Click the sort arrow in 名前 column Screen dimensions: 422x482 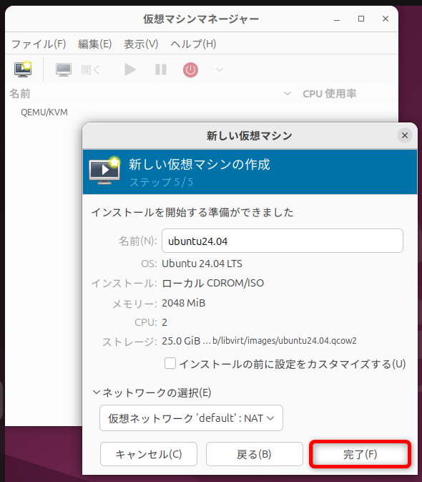pyautogui.click(x=288, y=93)
